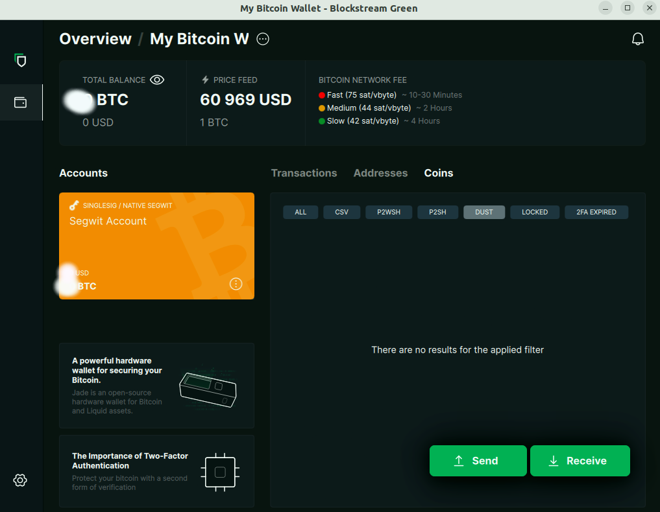
Task: Minimize the Blockstream Green window
Action: (x=605, y=8)
